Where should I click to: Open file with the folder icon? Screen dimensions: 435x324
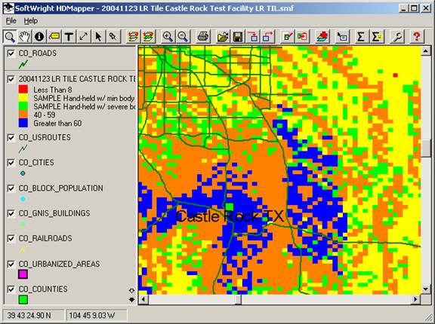pos(223,36)
